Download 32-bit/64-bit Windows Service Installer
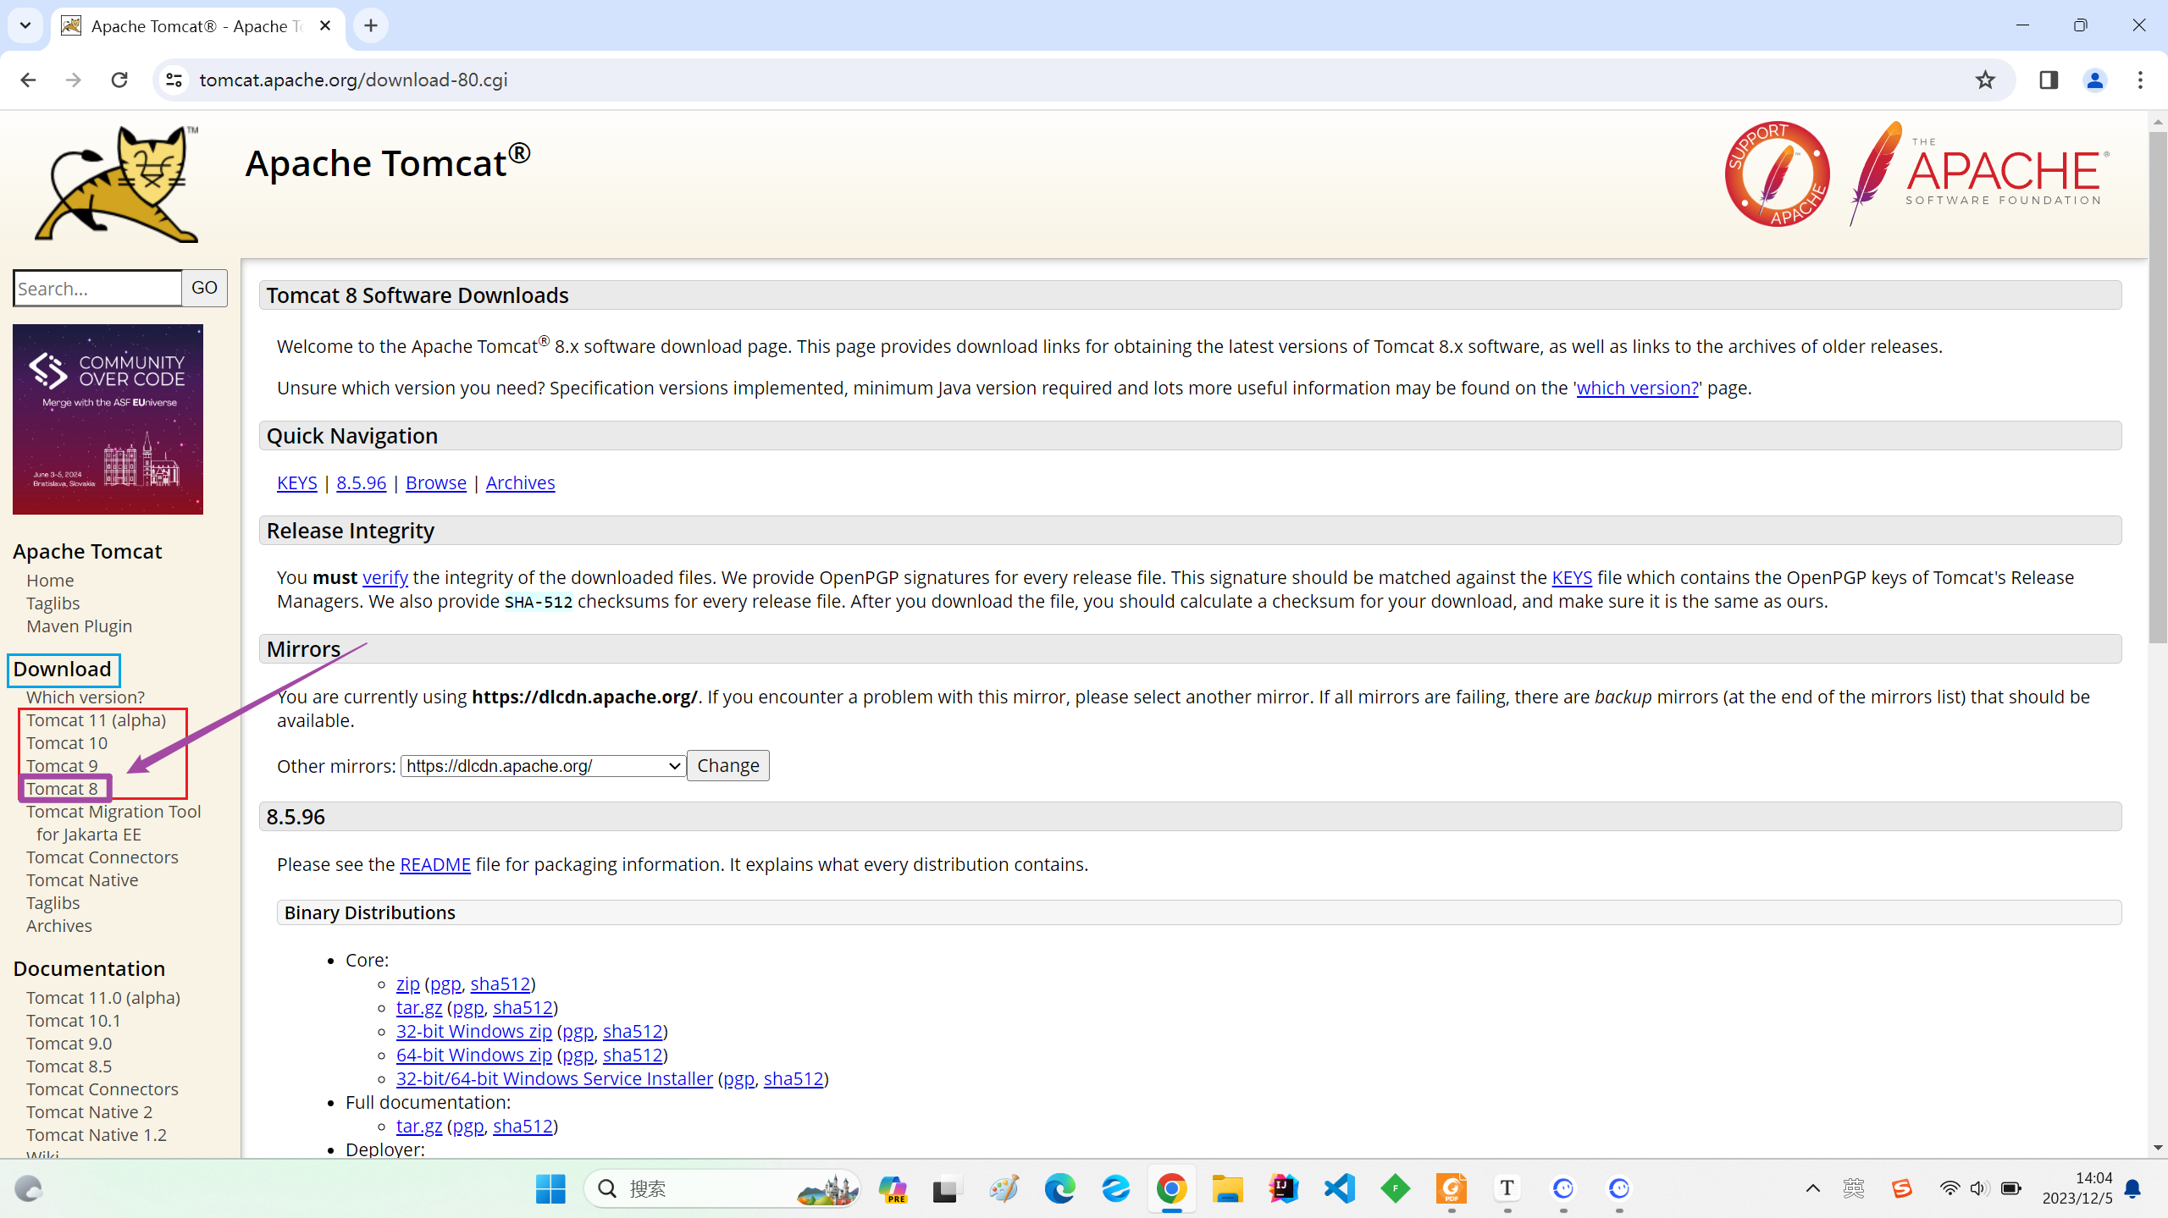 (554, 1078)
